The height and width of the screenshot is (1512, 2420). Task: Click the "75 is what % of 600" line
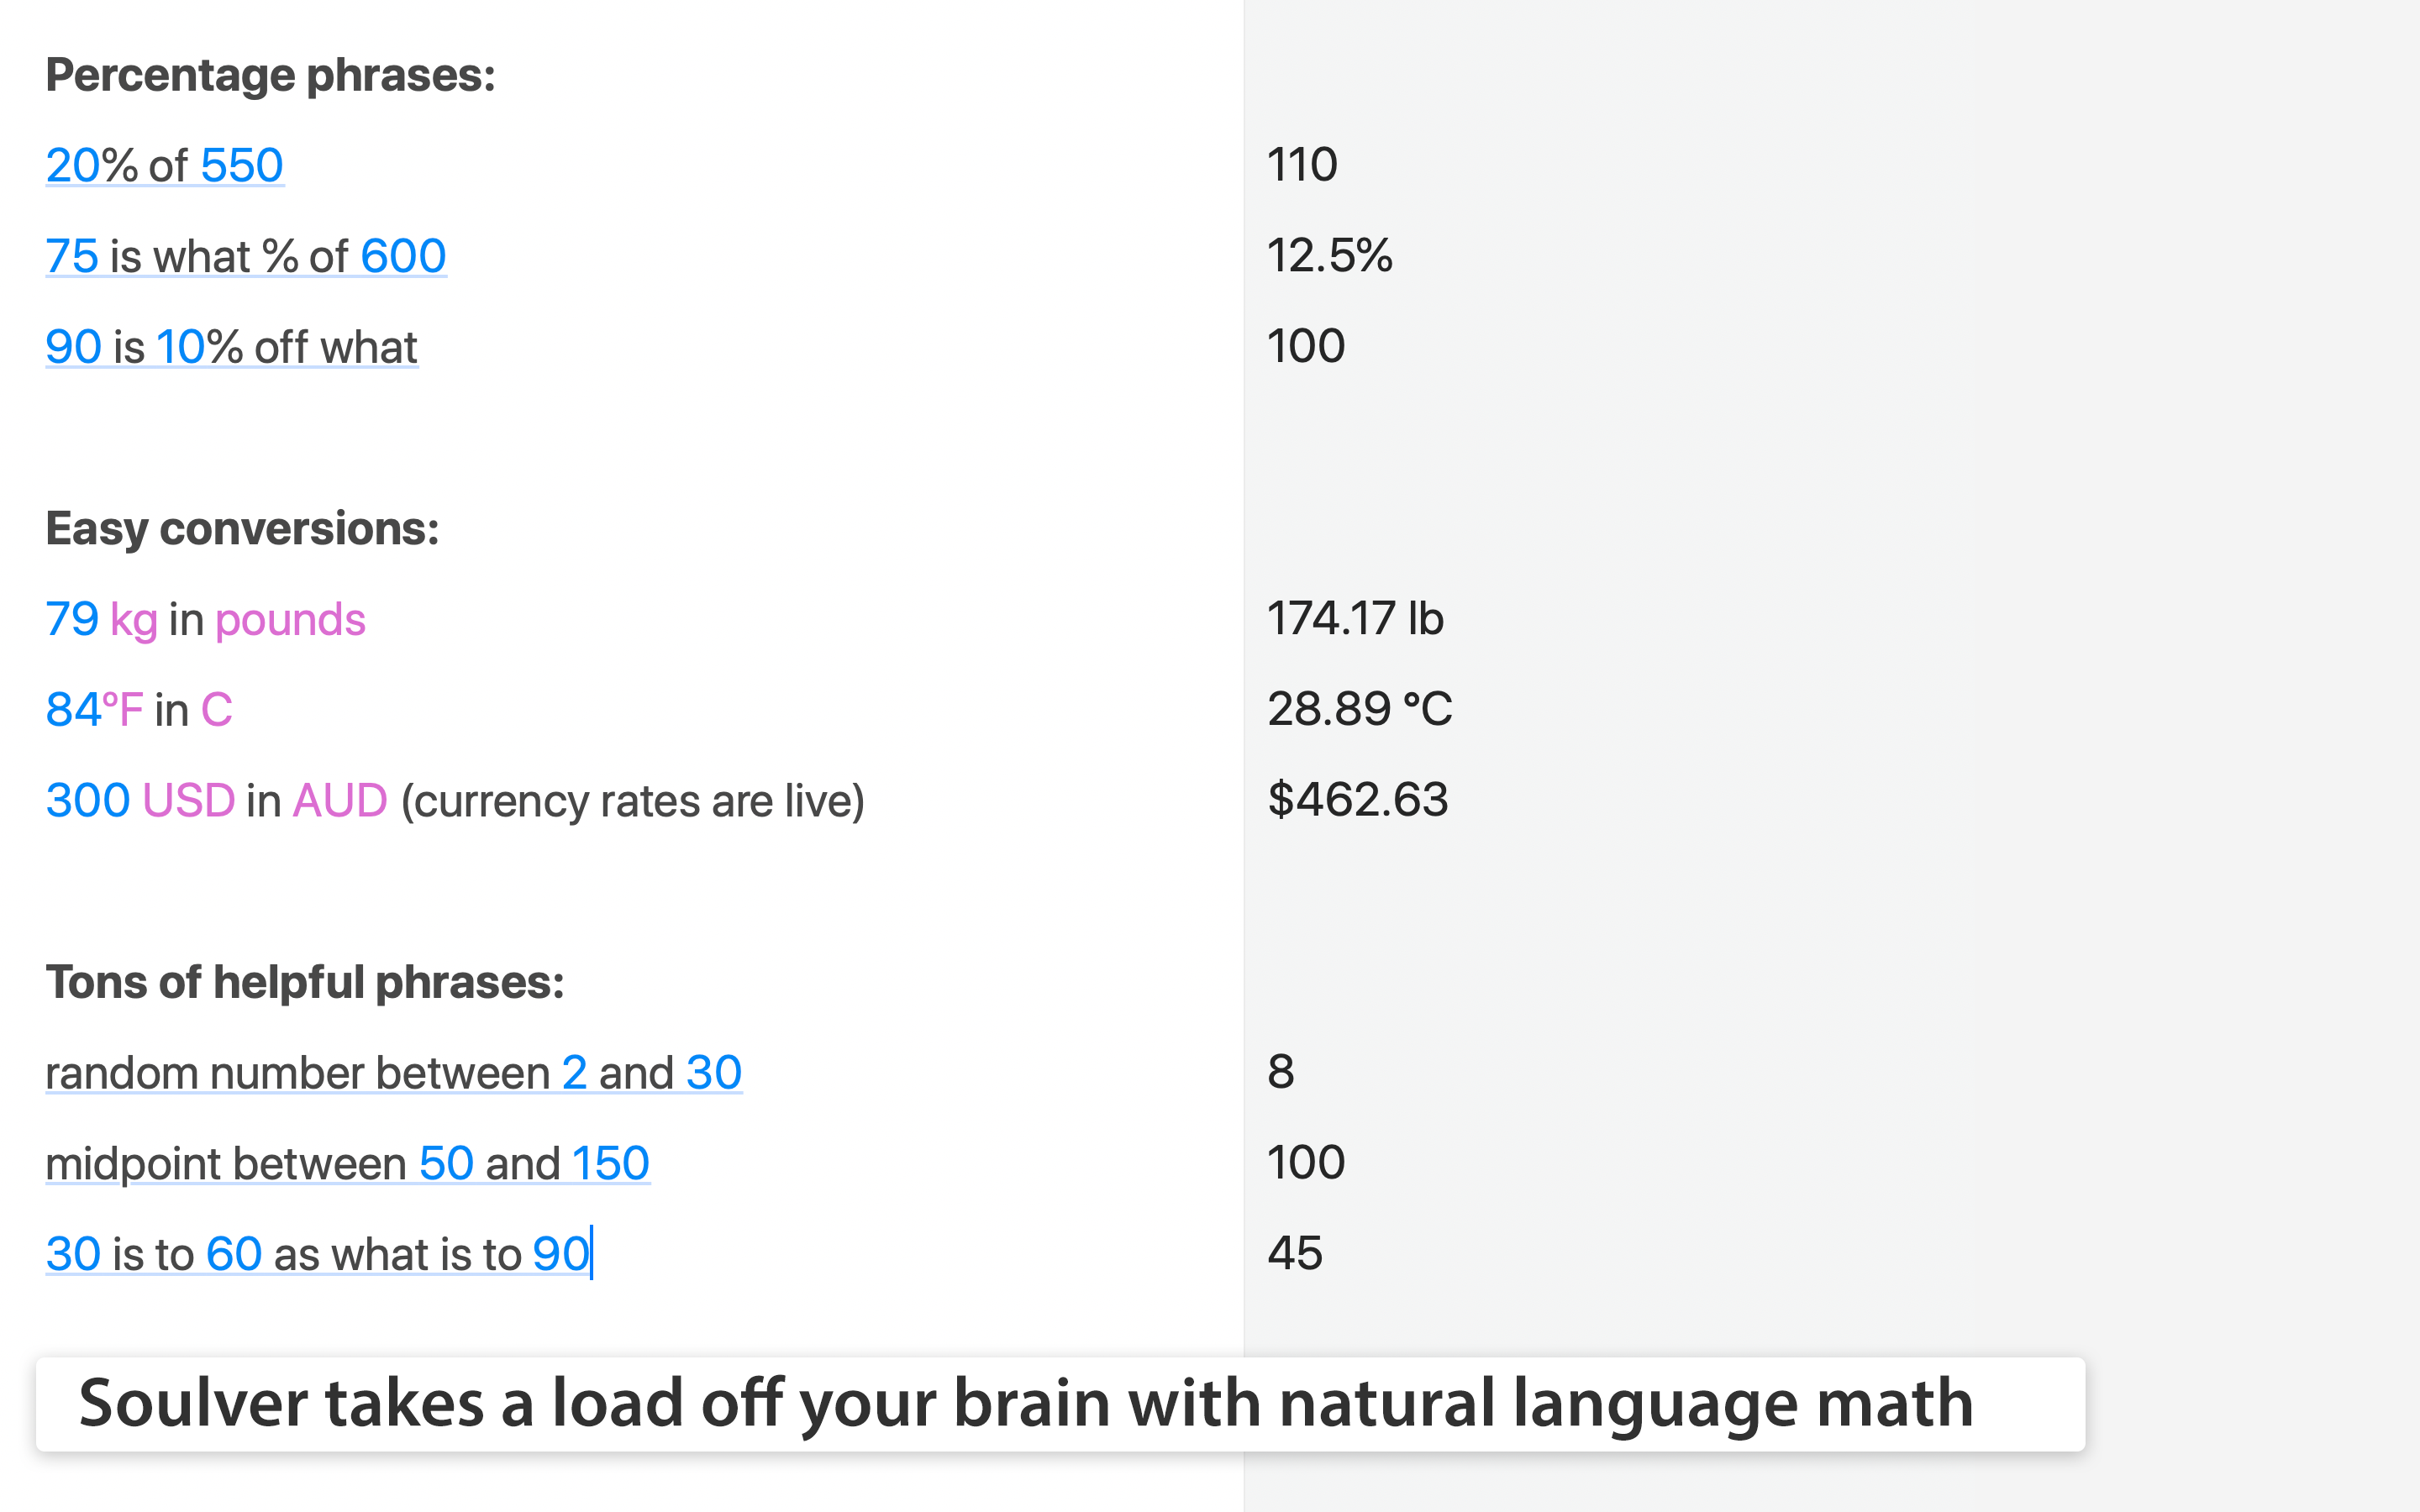click(246, 256)
